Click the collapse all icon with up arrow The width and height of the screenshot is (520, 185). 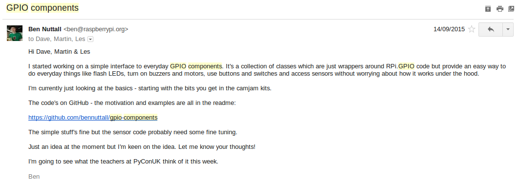488,9
